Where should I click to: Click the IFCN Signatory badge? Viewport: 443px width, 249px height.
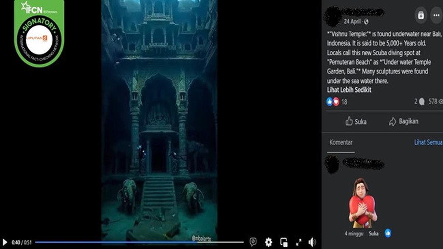(39, 33)
